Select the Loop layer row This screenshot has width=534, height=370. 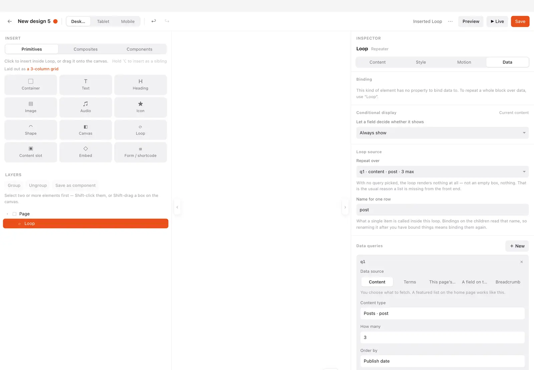pyautogui.click(x=85, y=223)
